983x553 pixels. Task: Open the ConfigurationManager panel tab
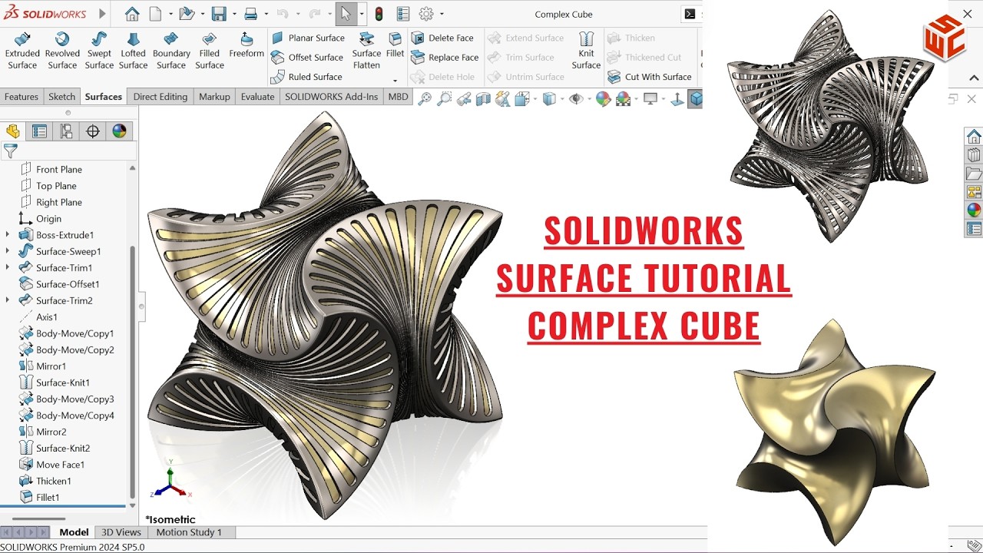coord(66,131)
